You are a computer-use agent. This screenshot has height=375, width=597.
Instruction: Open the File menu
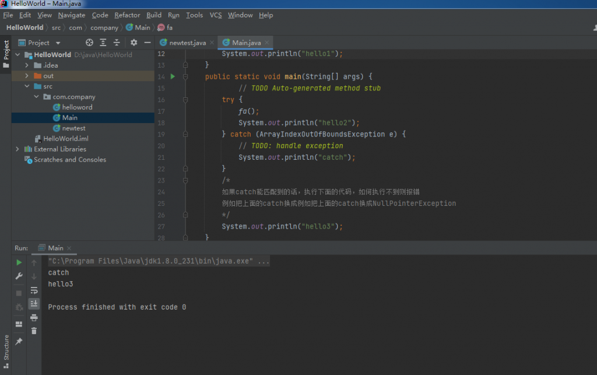click(x=8, y=15)
